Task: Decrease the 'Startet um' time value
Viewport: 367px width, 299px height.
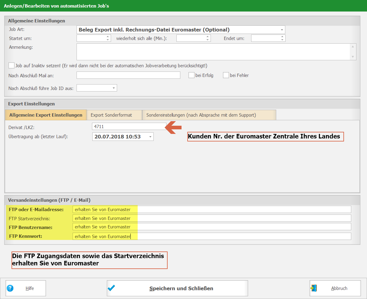Action: 108,40
